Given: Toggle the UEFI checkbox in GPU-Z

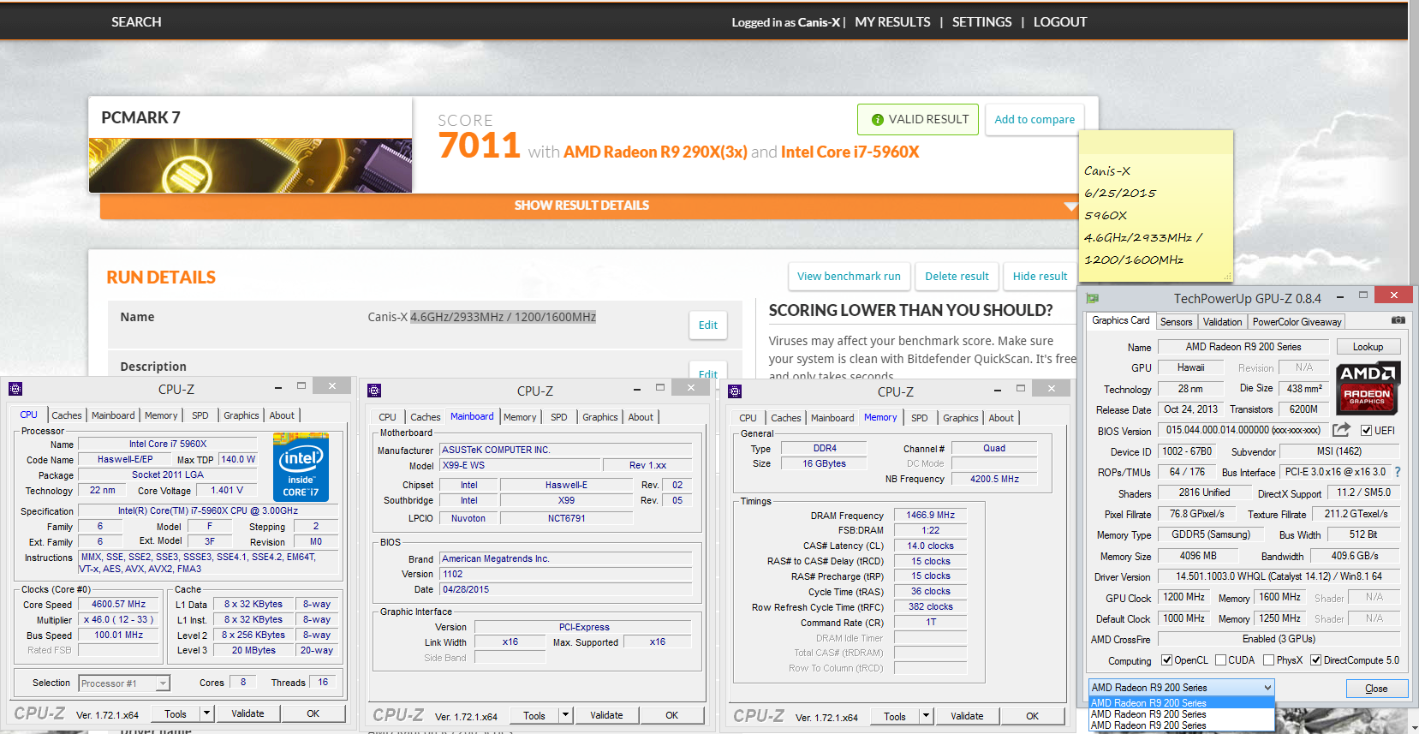Looking at the screenshot, I should point(1367,431).
